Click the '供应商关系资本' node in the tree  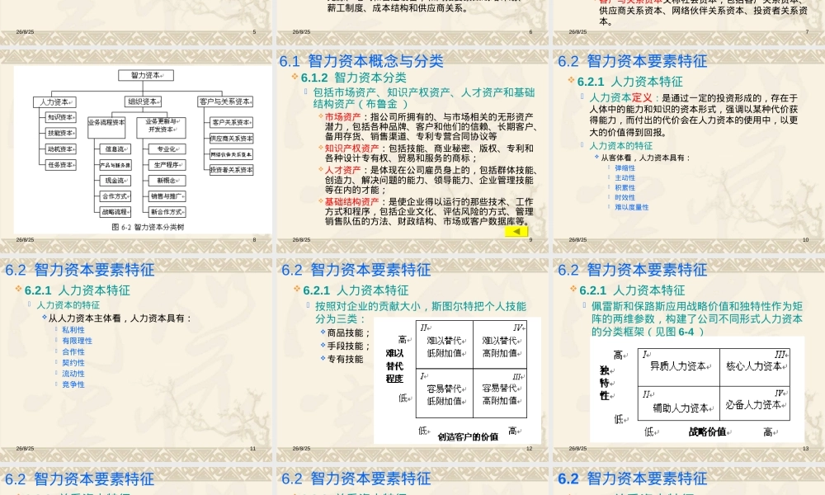(232, 139)
